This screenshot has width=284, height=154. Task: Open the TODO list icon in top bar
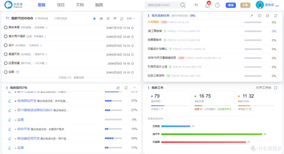[196, 5]
